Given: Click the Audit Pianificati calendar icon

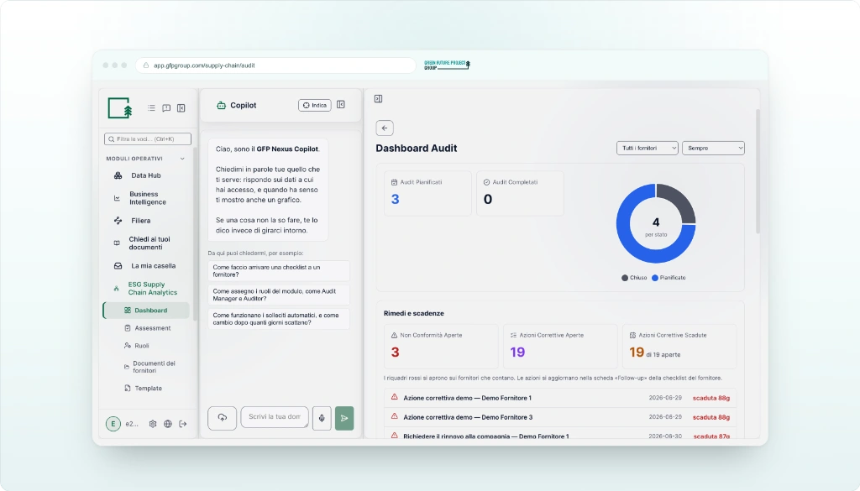Looking at the screenshot, I should pyautogui.click(x=394, y=182).
